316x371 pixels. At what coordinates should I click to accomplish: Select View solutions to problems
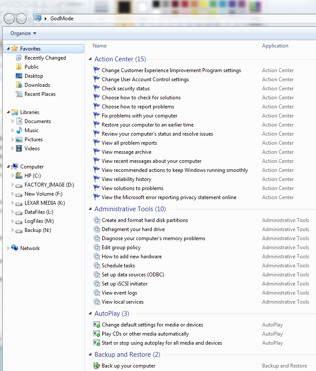[132, 188]
